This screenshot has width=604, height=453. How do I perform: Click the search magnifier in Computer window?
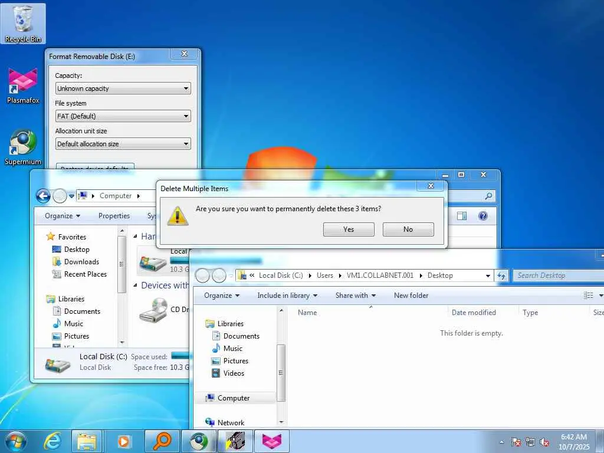pyautogui.click(x=488, y=196)
